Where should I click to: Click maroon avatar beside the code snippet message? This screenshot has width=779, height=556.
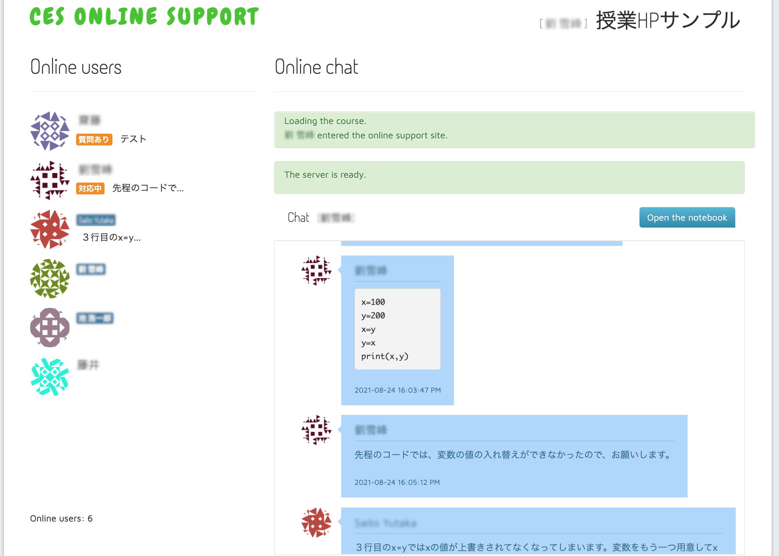pyautogui.click(x=316, y=270)
